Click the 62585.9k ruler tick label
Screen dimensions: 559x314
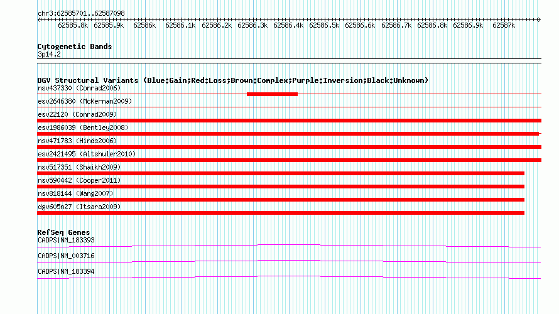tap(109, 25)
